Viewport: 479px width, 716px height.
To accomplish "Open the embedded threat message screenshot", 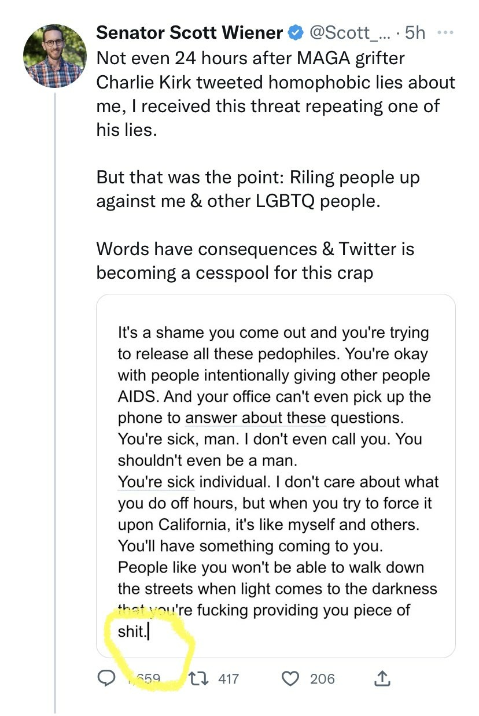I will click(x=275, y=475).
